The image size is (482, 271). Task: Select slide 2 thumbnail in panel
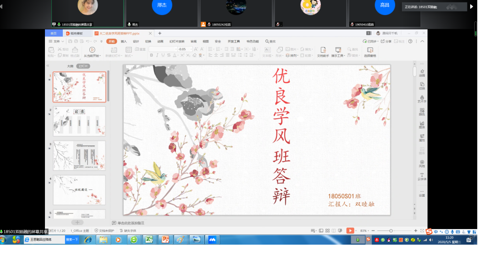[79, 121]
